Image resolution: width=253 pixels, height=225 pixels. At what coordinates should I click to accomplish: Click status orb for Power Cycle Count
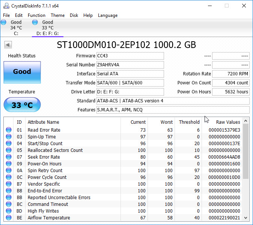pos(9,177)
